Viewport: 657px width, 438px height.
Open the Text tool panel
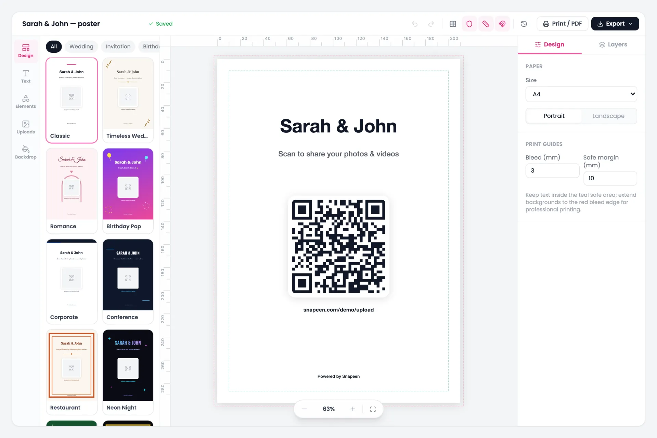(x=26, y=77)
